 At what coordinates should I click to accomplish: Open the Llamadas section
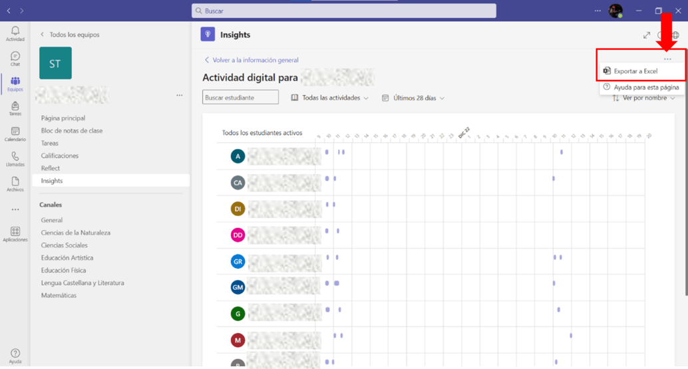click(x=15, y=159)
